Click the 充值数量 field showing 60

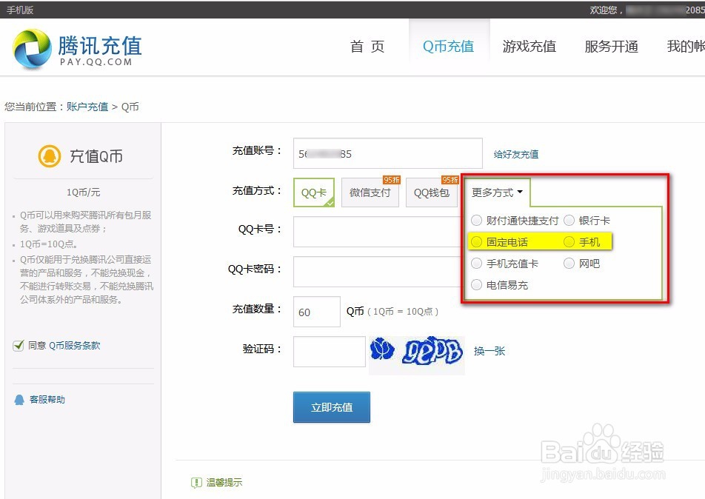[x=317, y=312]
